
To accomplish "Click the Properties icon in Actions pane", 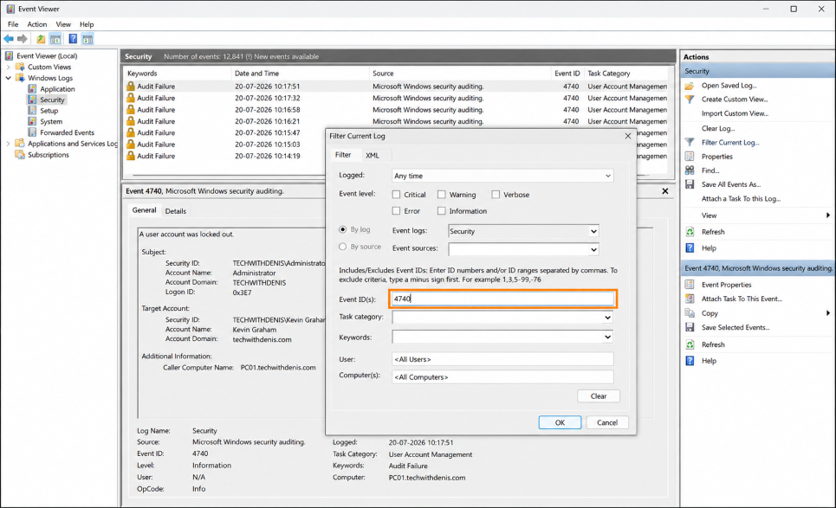I will point(690,157).
